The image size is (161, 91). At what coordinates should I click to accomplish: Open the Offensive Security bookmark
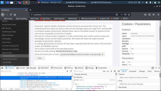(x=87, y=19)
